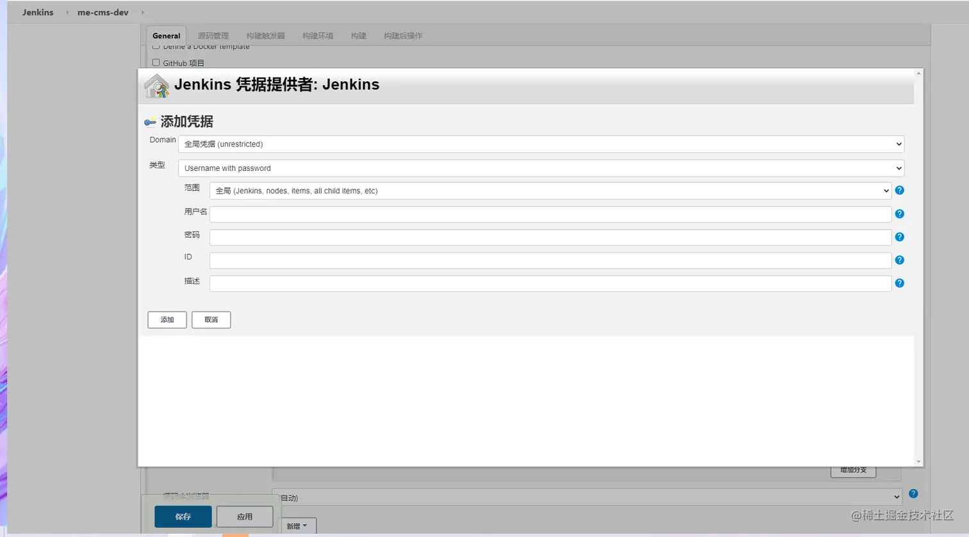Click the 增加分支 button
Viewport: 969px width, 537px height.
854,470
